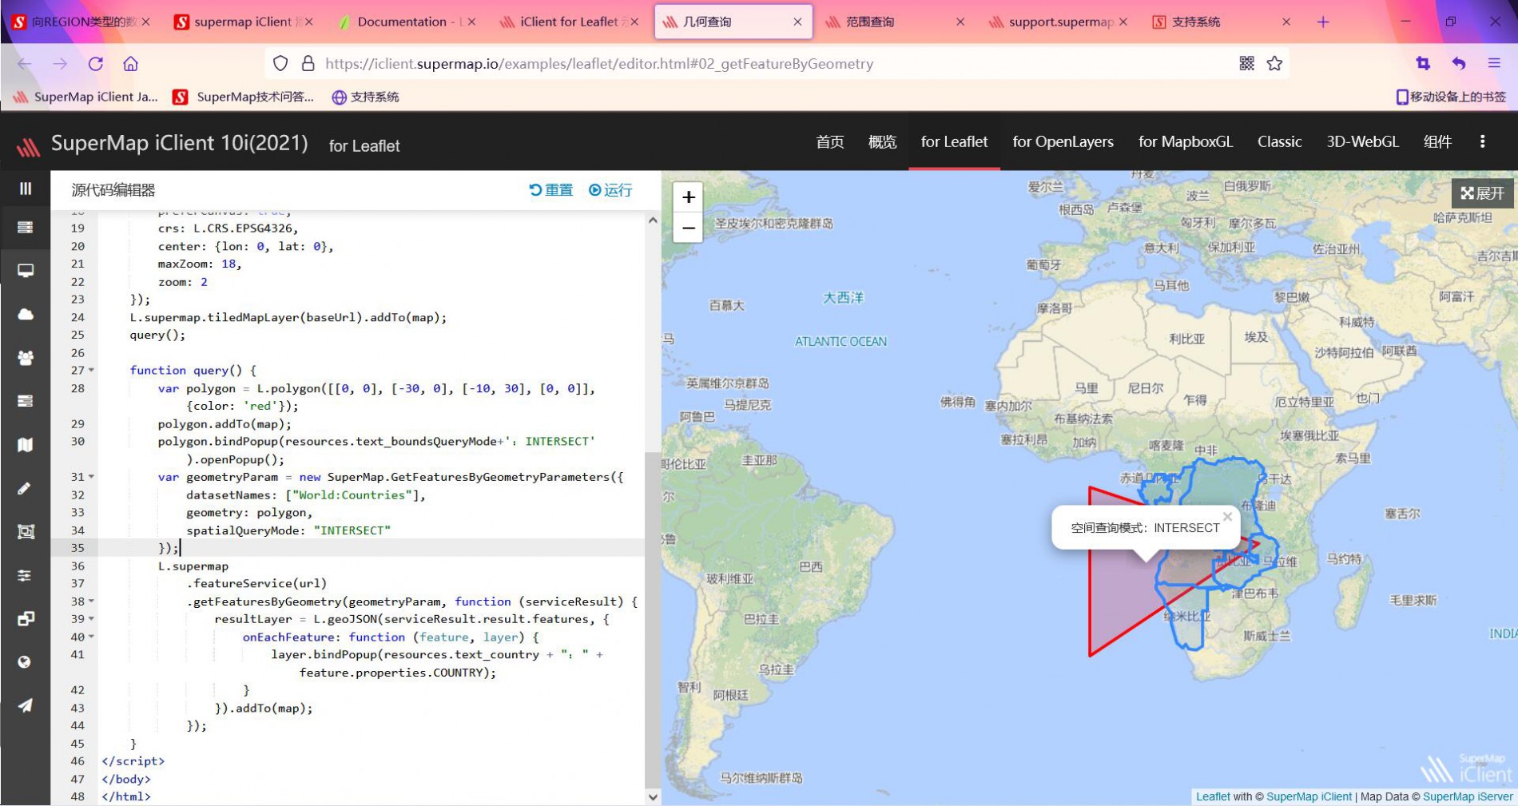1518x806 pixels.
Task: Zoom out the map with minus button
Action: 688,228
